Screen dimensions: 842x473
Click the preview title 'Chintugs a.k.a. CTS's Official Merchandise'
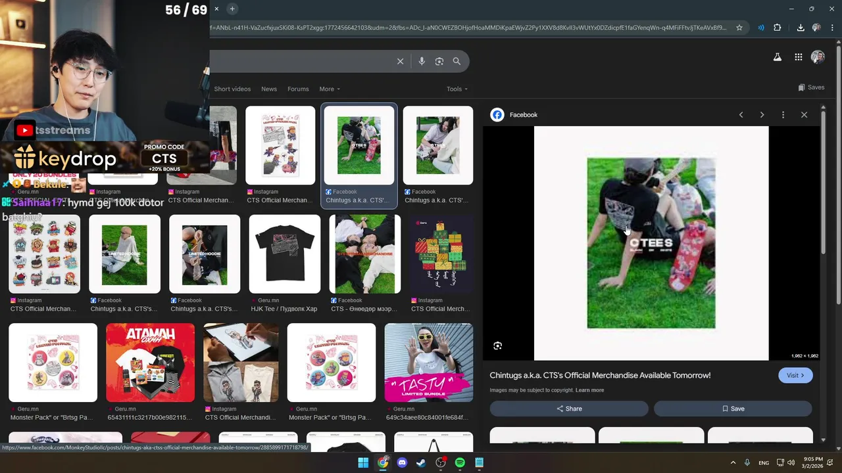[x=600, y=375]
